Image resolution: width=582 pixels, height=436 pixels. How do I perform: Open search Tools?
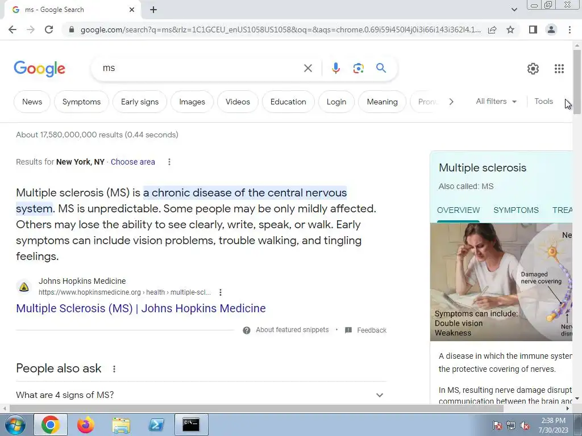coord(543,101)
